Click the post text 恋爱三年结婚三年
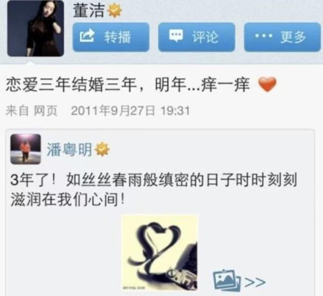Image resolution: width=323 pixels, height=296 pixels. coord(71,85)
